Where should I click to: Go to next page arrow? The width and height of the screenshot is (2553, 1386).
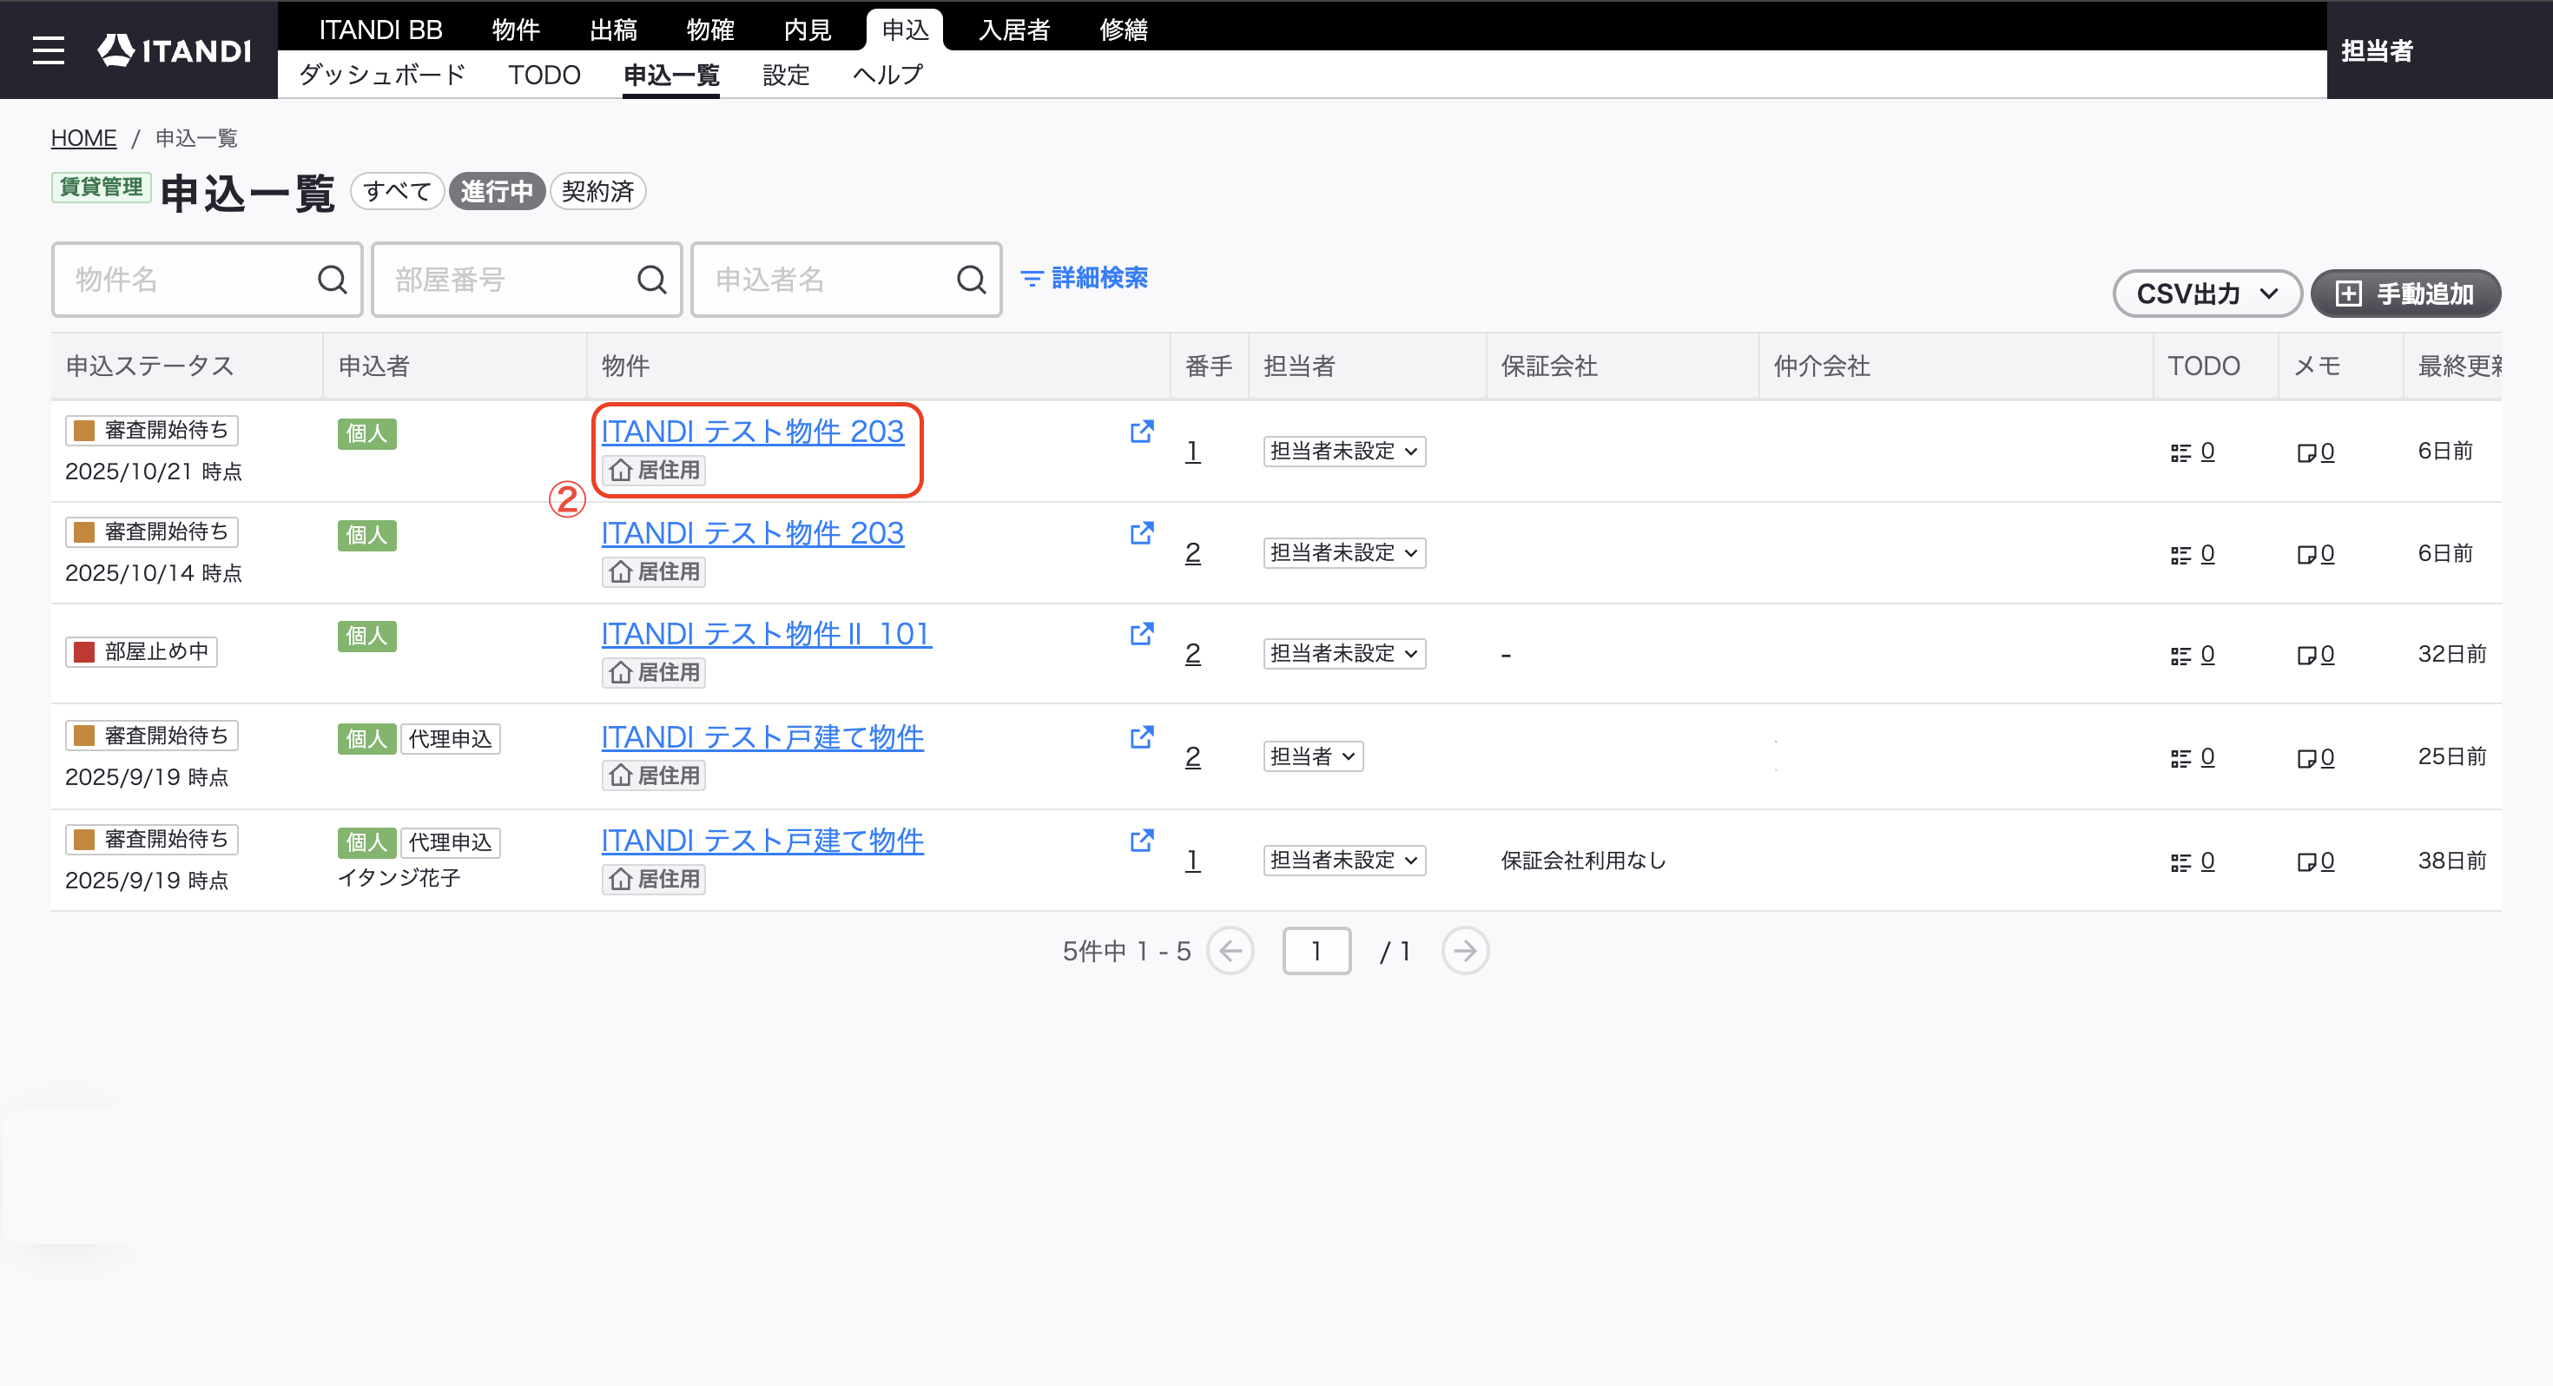[x=1465, y=951]
